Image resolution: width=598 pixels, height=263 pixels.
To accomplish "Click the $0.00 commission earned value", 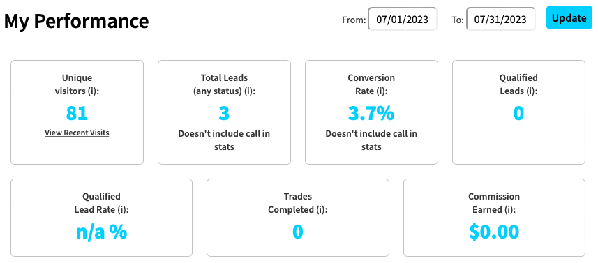I will click(494, 232).
